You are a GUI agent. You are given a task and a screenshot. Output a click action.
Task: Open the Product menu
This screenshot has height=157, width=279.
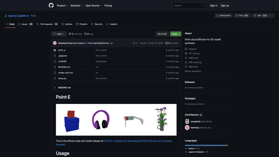click(62, 6)
